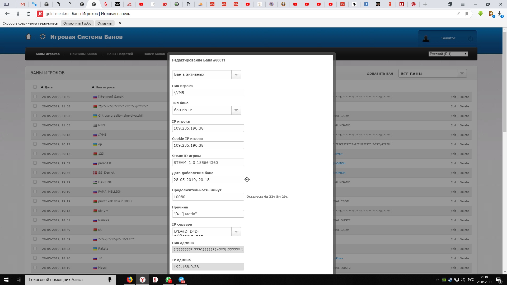The width and height of the screenshot is (507, 286).
Task: Show hidden system tray icons
Action: [437, 280]
